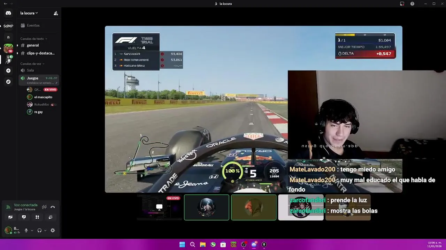Go forward with the arrow in title bar

pos(11,4)
